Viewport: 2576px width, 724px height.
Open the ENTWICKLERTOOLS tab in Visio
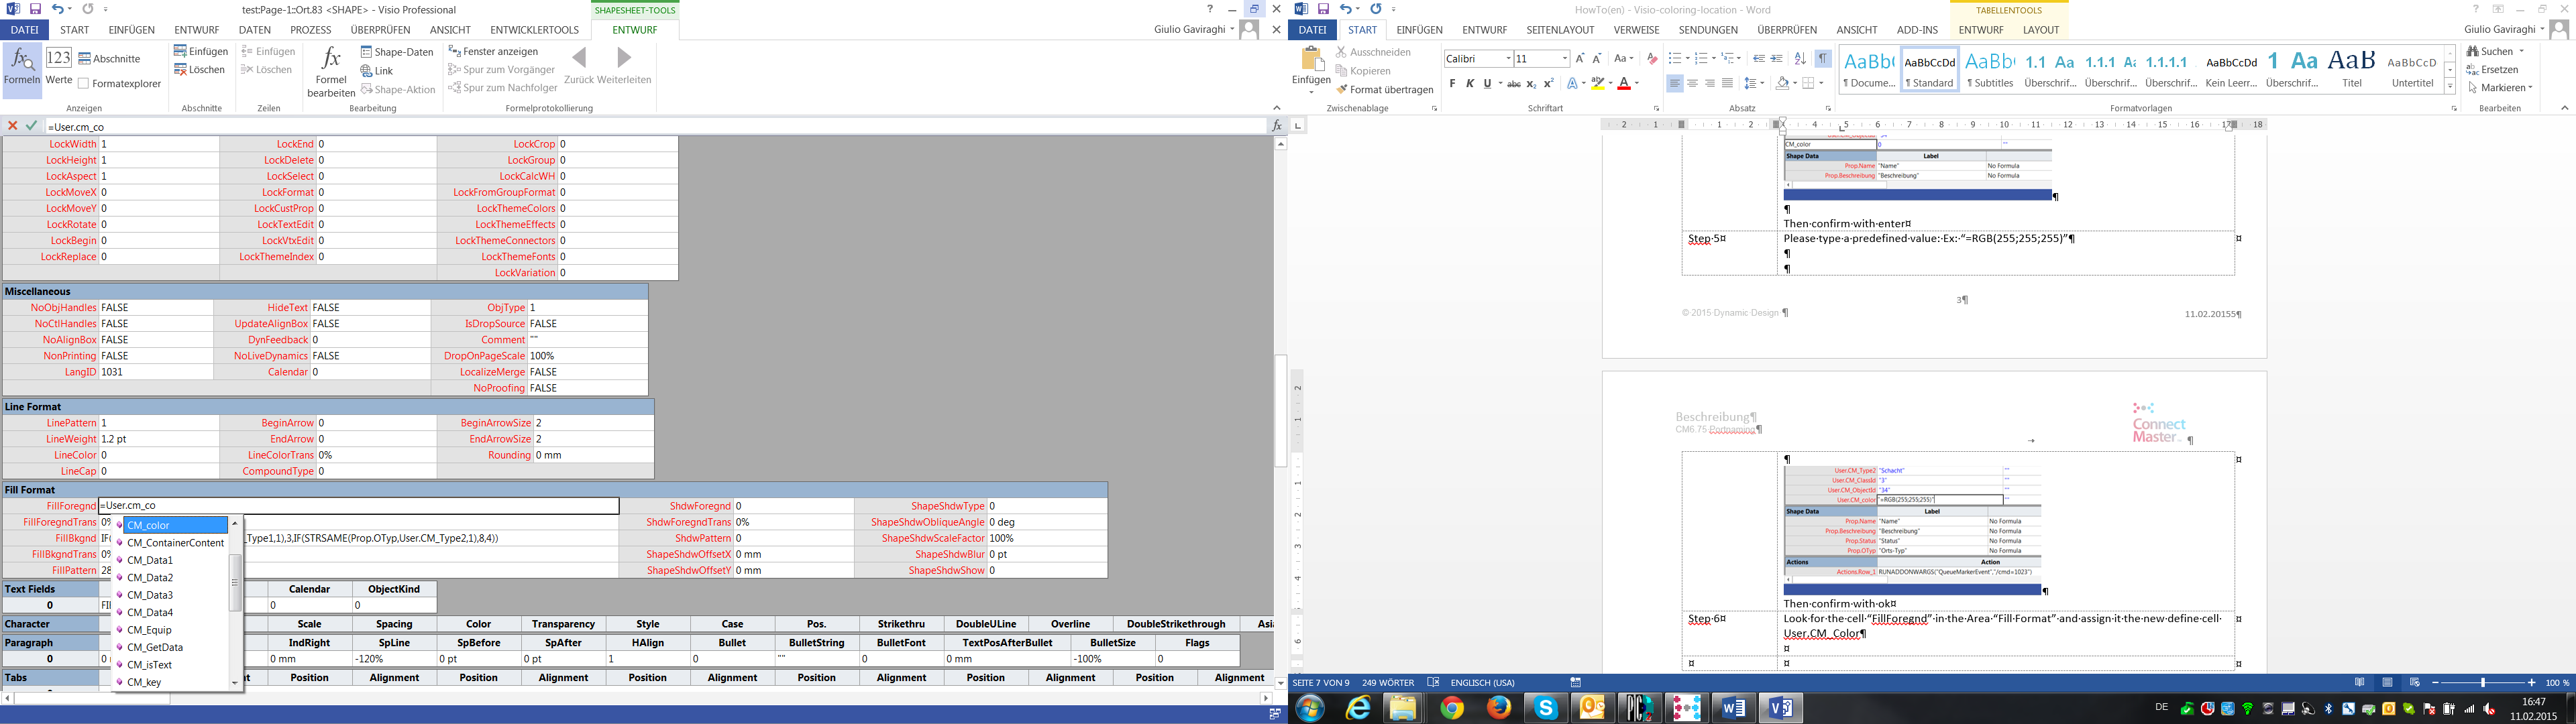[x=534, y=30]
